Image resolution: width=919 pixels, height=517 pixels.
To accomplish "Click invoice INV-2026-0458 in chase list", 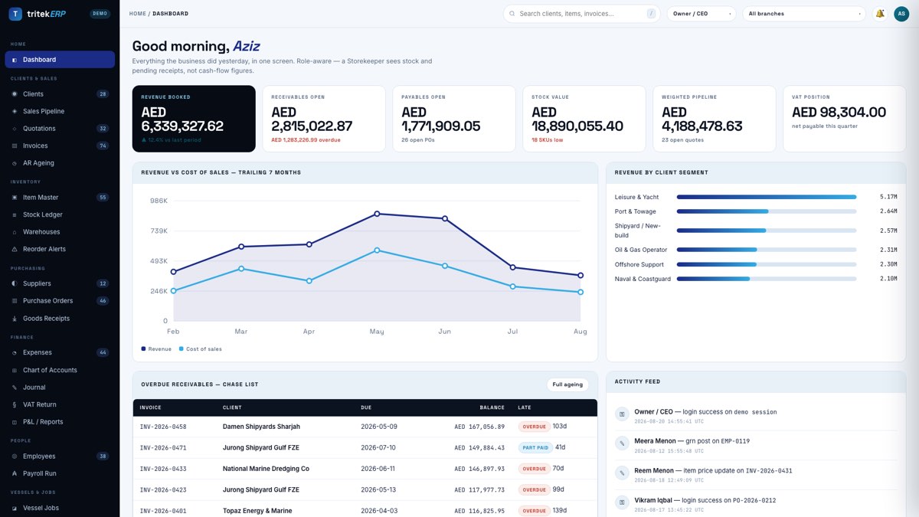I will tap(163, 427).
